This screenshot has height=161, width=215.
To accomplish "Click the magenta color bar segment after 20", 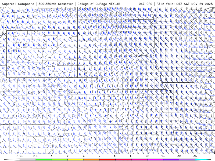I will point(155,160).
